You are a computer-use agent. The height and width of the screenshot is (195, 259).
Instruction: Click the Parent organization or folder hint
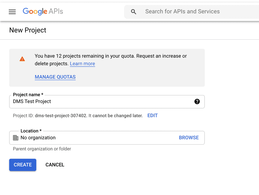tap(42, 149)
